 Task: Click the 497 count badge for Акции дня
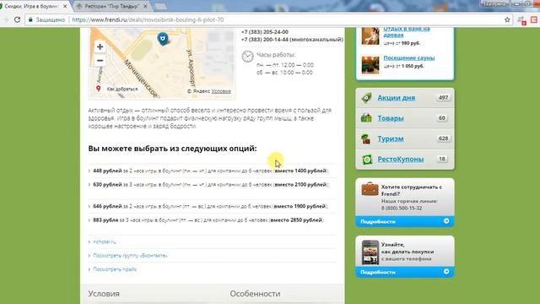point(443,98)
